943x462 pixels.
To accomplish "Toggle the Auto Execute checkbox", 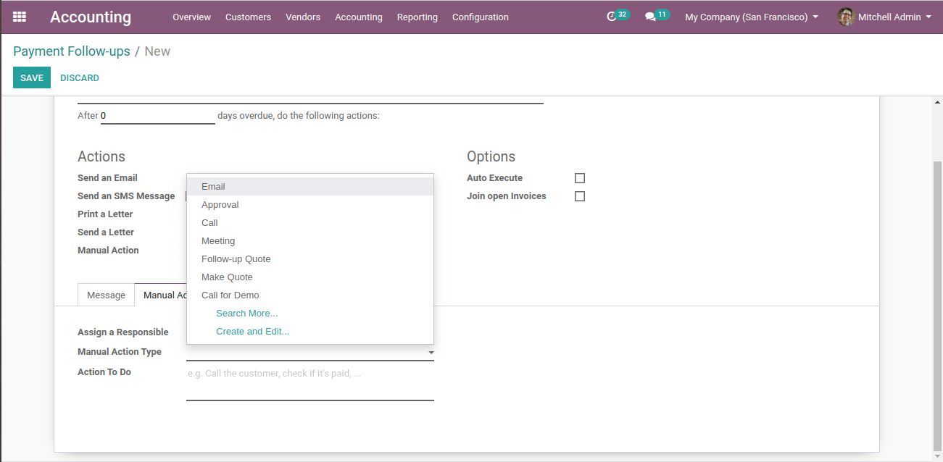I will [x=580, y=178].
